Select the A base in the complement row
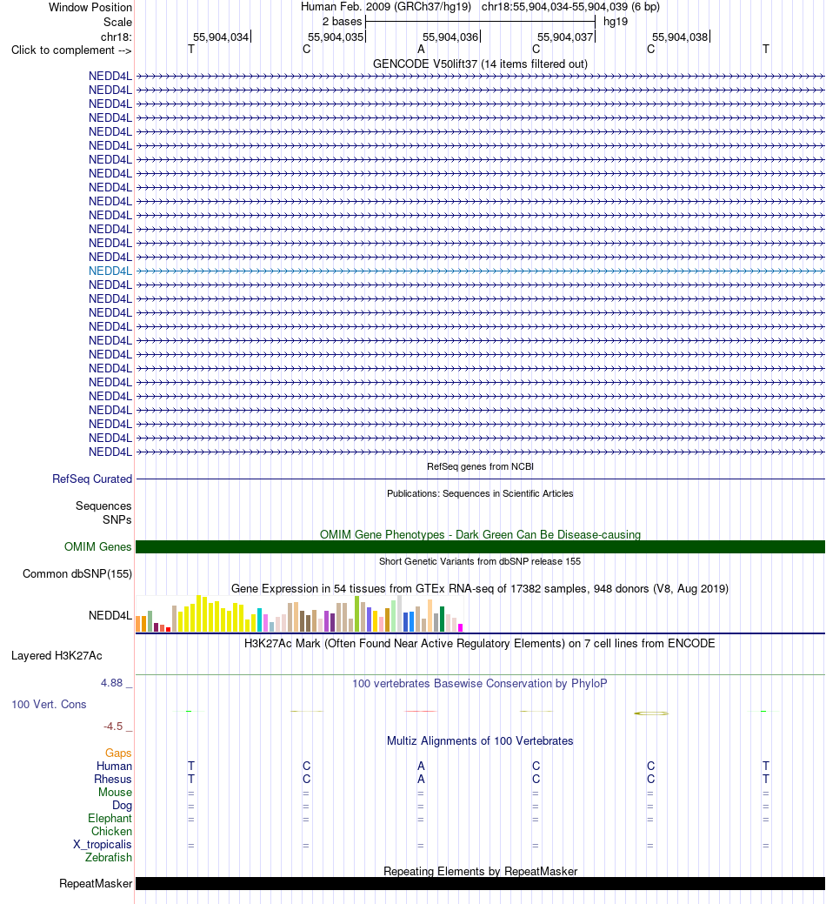Screen dimensions: 826x904 pos(421,50)
